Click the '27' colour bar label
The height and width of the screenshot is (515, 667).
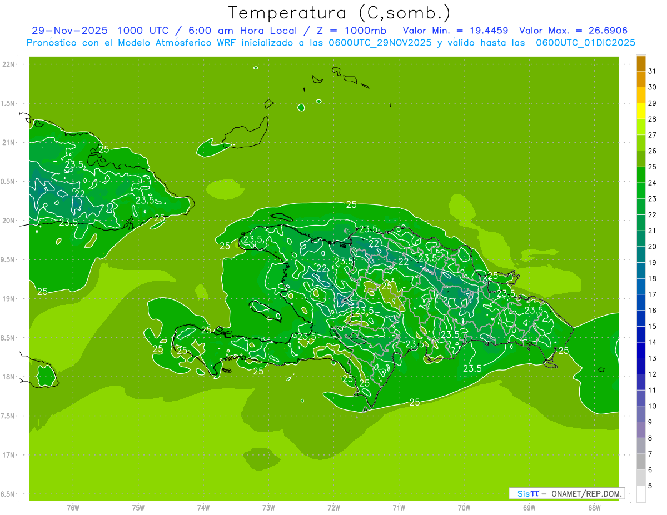pos(653,135)
